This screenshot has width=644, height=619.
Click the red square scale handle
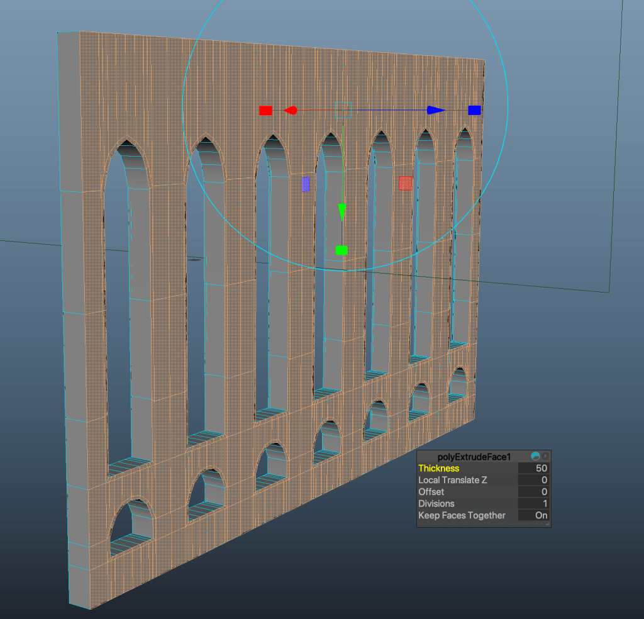[265, 111]
